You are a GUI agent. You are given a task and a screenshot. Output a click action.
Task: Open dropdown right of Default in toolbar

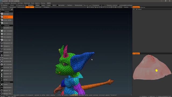(x=22, y=5)
